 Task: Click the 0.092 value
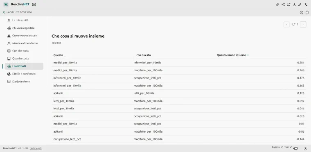click(x=301, y=101)
